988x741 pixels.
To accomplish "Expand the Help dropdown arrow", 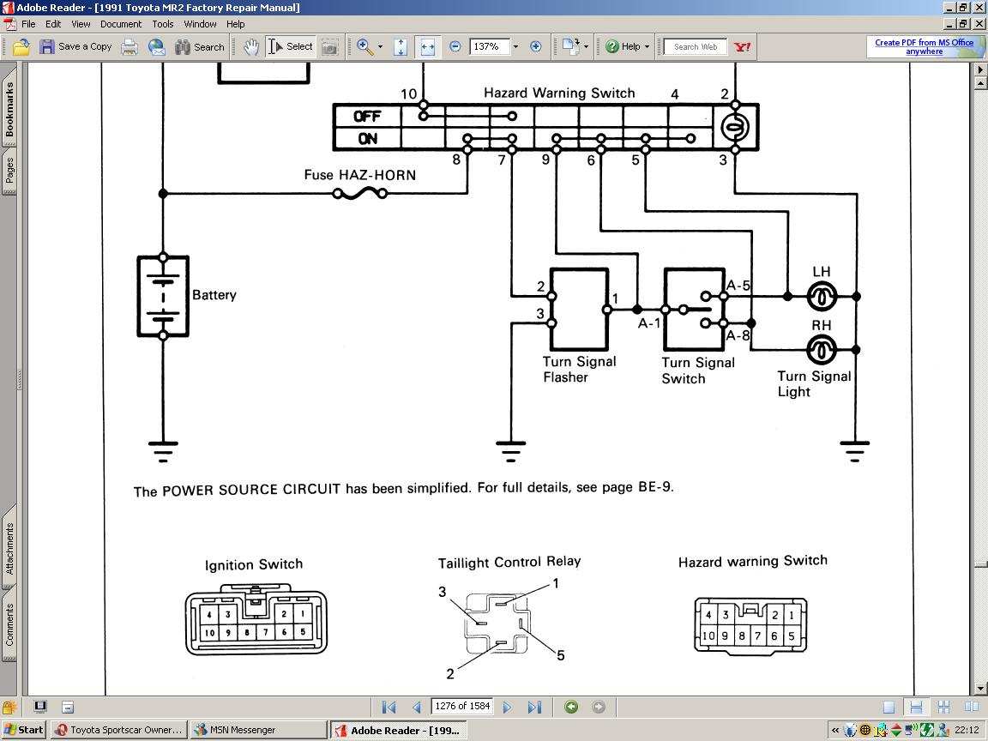I will pos(647,47).
